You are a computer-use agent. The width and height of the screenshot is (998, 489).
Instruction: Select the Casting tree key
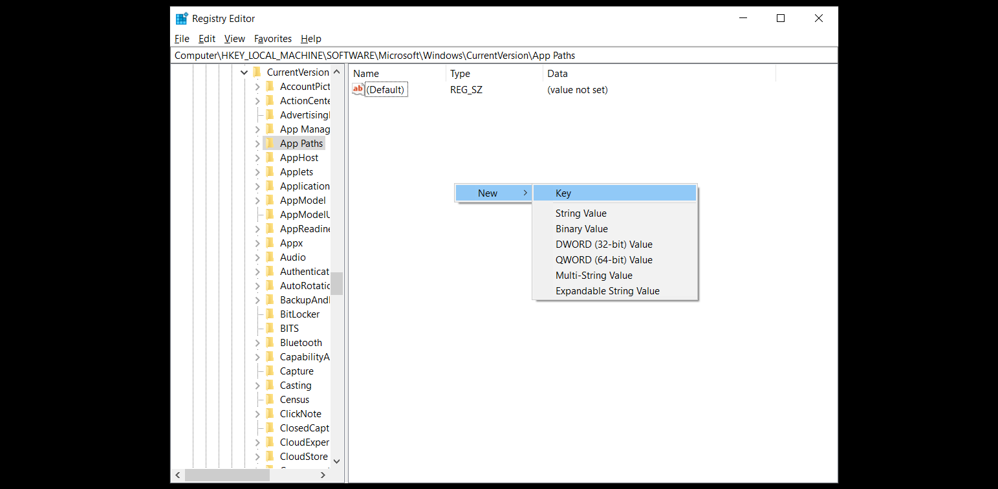tap(296, 386)
